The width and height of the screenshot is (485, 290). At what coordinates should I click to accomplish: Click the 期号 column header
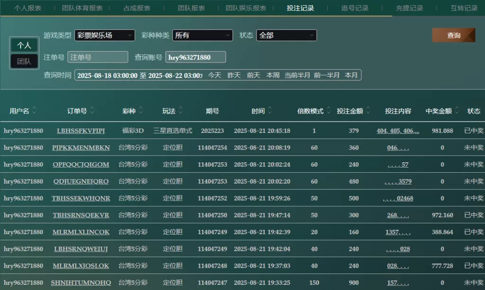213,111
